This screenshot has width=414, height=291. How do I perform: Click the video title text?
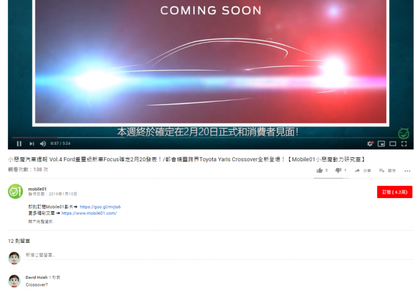coord(187,159)
